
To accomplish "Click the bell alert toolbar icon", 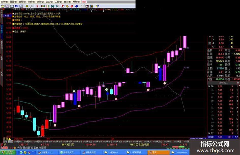I will click(57, 6).
